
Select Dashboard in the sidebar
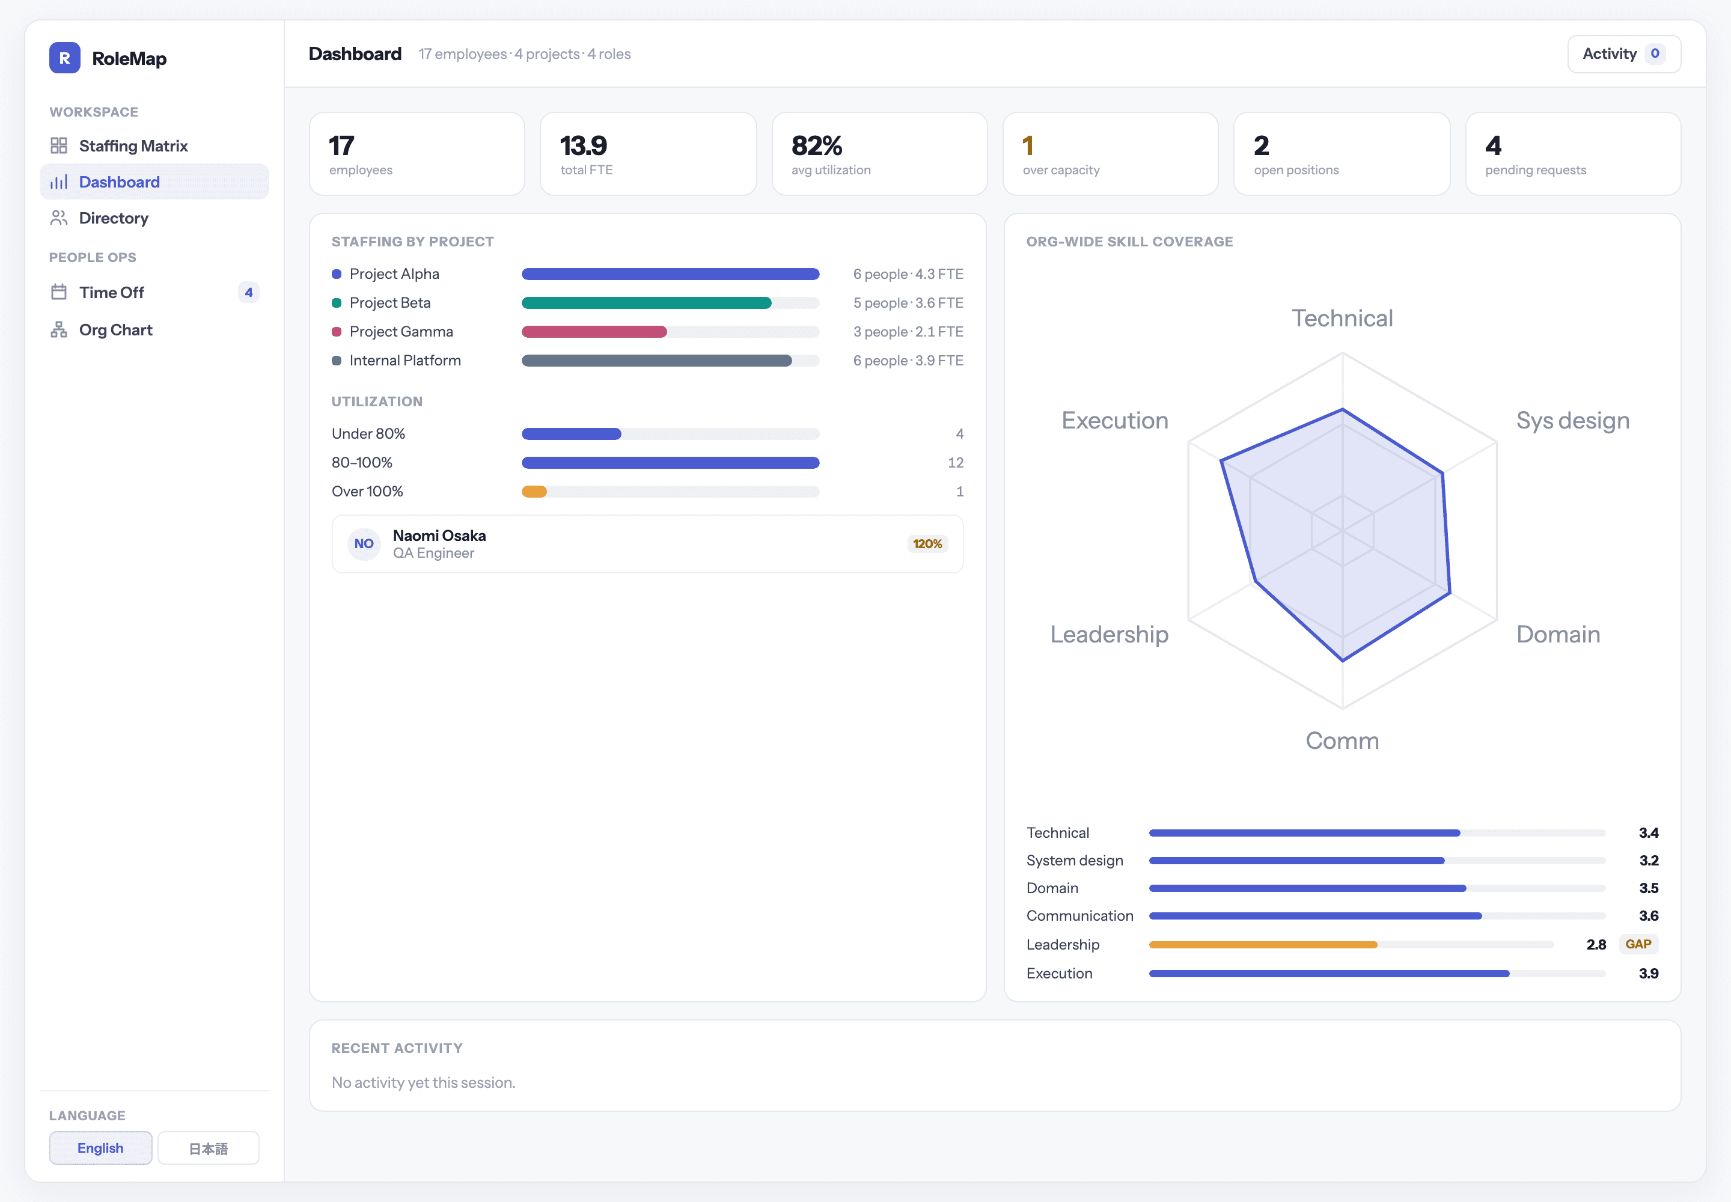click(154, 182)
